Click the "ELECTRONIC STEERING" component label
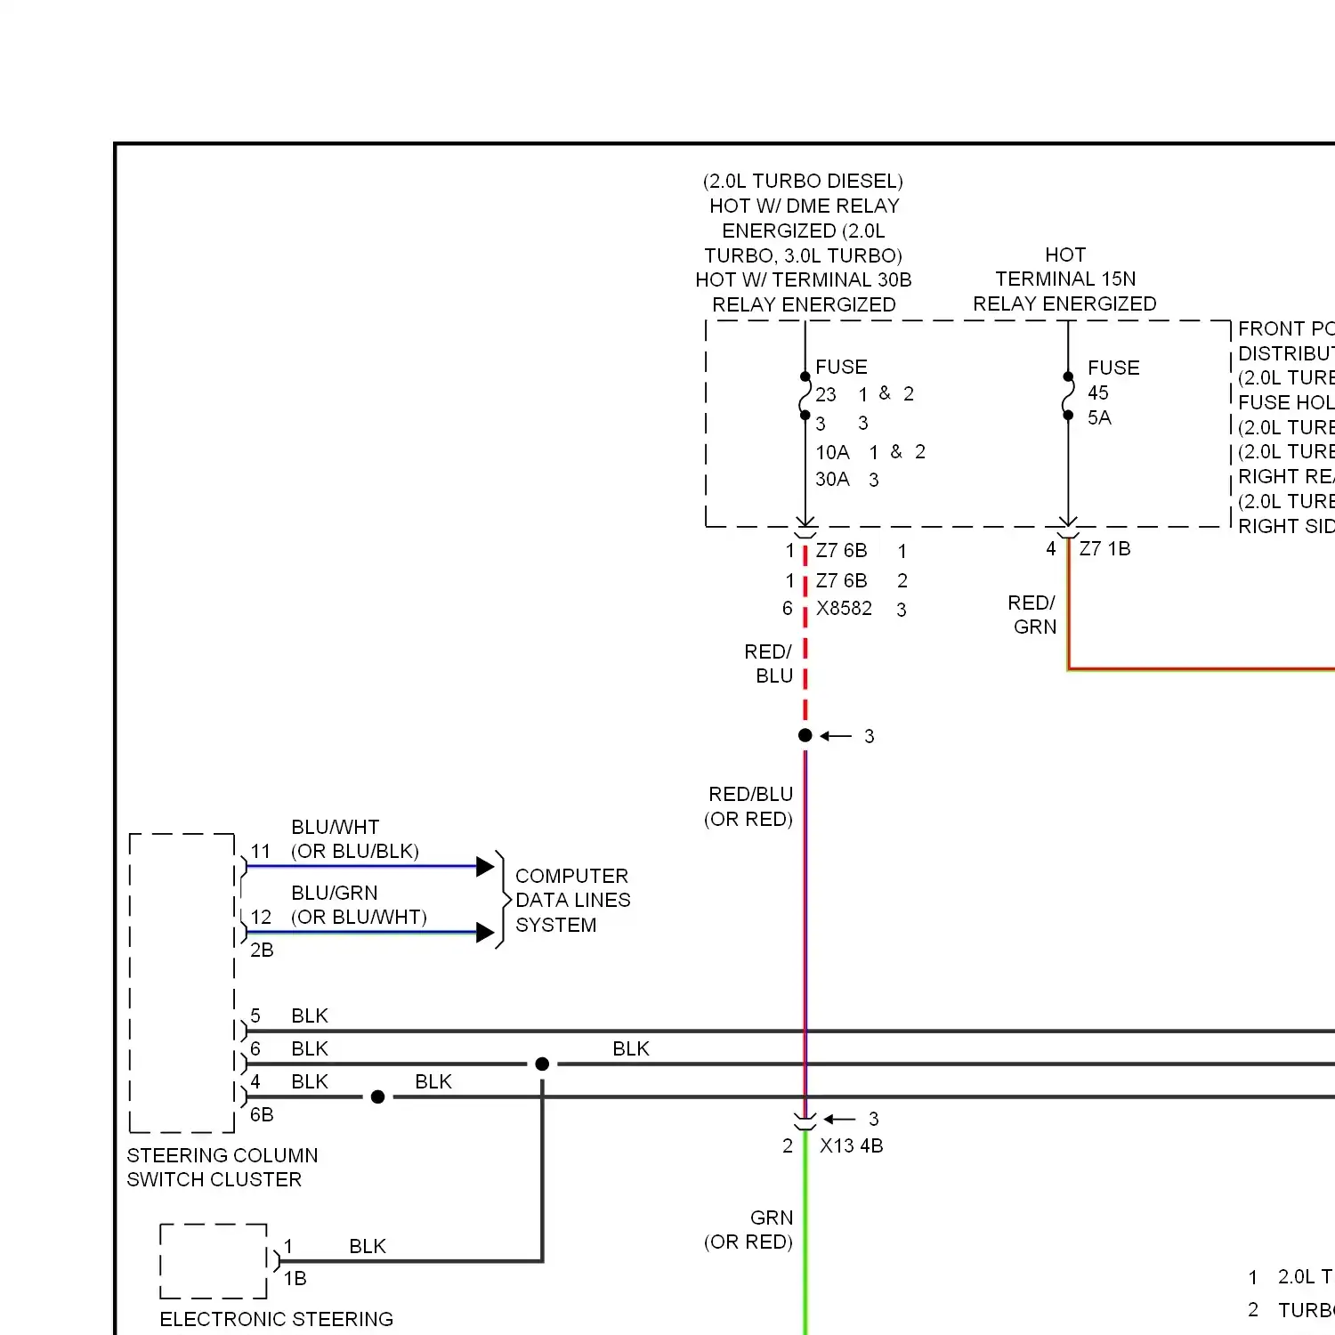Viewport: 1335px width, 1335px height. (x=276, y=1319)
